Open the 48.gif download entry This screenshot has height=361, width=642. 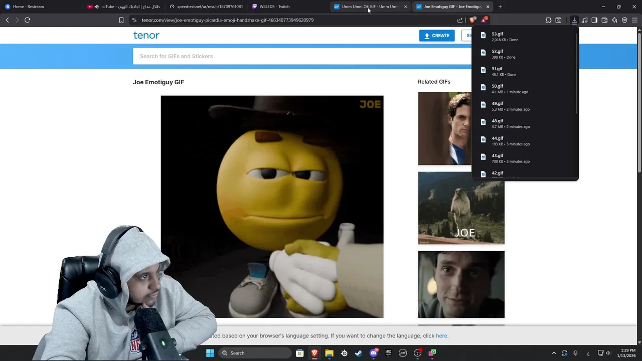[524, 123]
